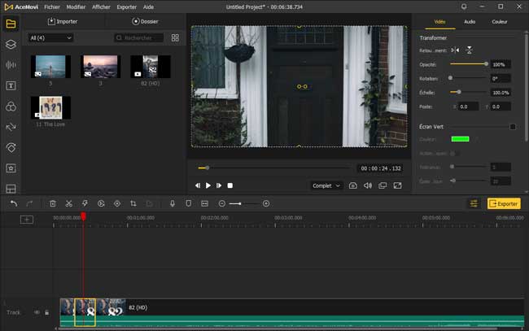Take a snapshot with the camera icon
529x331 pixels.
tap(353, 185)
